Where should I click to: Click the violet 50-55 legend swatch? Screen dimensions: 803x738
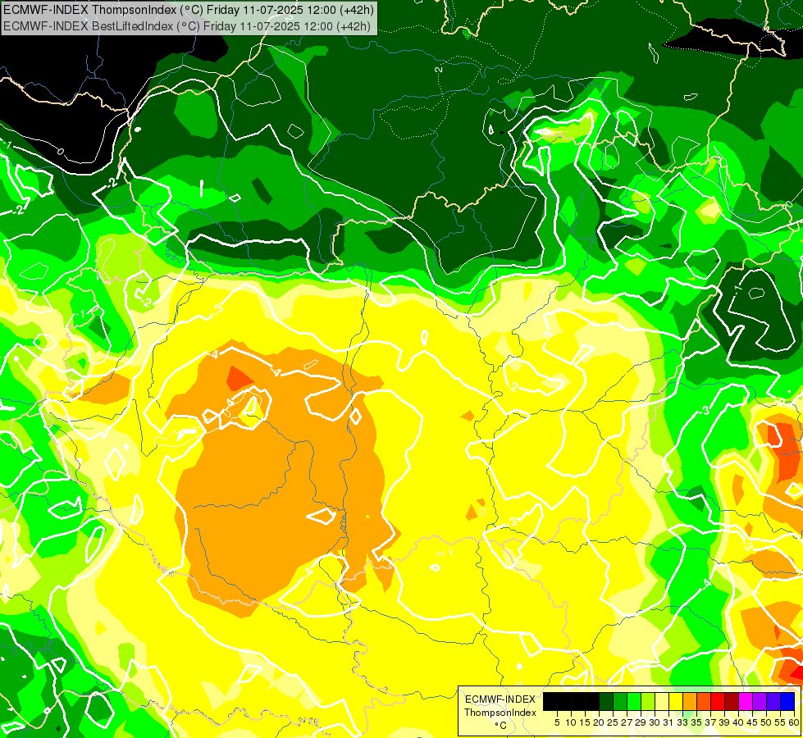[x=773, y=701]
